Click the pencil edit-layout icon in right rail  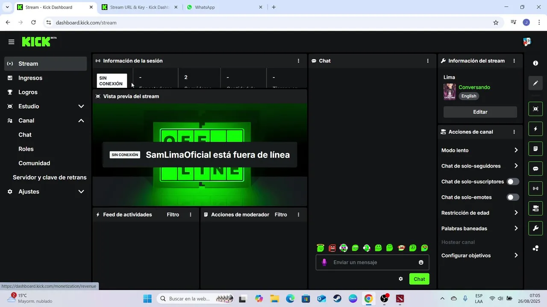535,83
